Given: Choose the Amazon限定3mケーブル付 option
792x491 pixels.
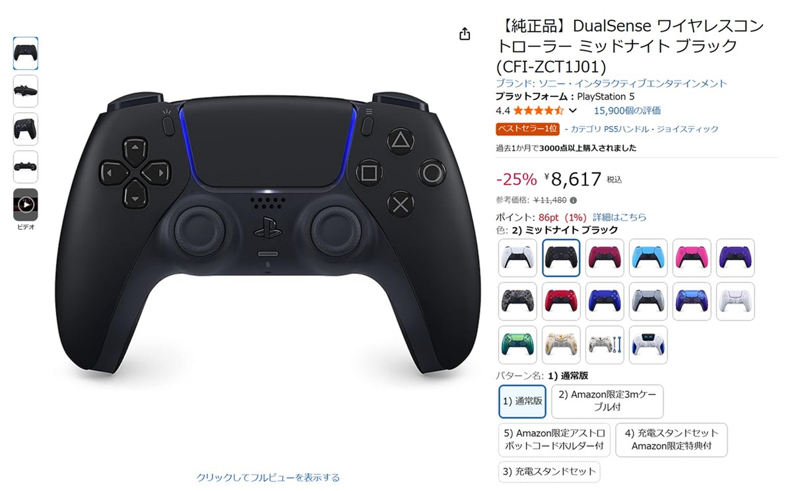Looking at the screenshot, I should pyautogui.click(x=607, y=401).
